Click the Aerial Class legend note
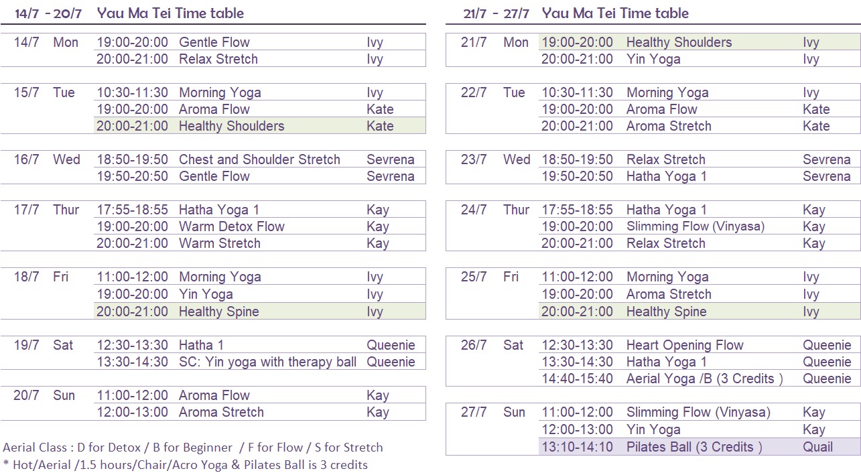This screenshot has width=861, height=473. [193, 447]
